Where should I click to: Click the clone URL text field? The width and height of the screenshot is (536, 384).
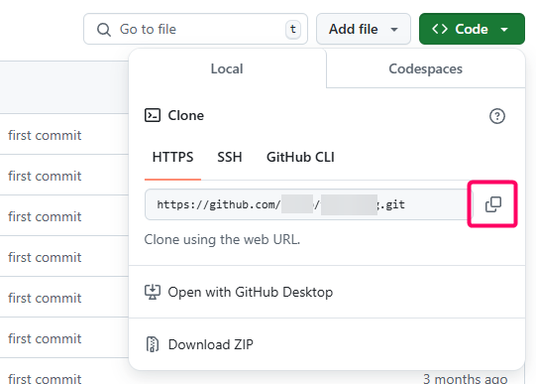(309, 204)
